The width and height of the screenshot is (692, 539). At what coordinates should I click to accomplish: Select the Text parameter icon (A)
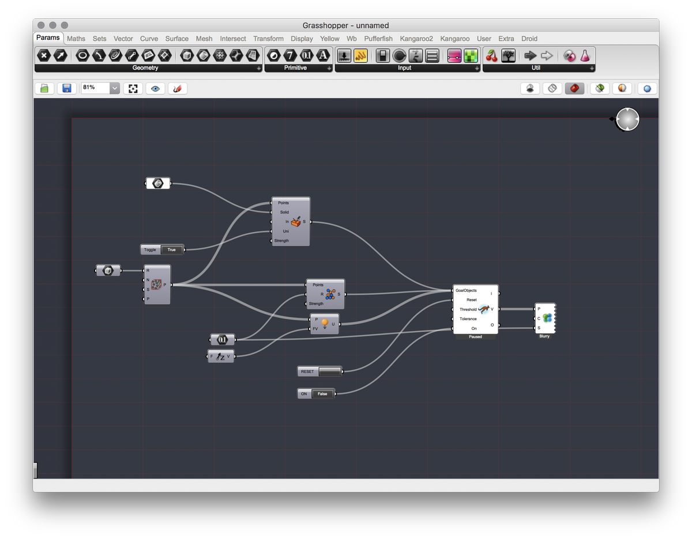coord(323,55)
